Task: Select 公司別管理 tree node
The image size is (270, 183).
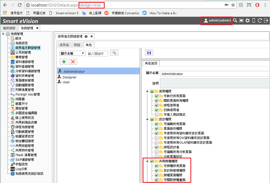Action: click(x=21, y=52)
